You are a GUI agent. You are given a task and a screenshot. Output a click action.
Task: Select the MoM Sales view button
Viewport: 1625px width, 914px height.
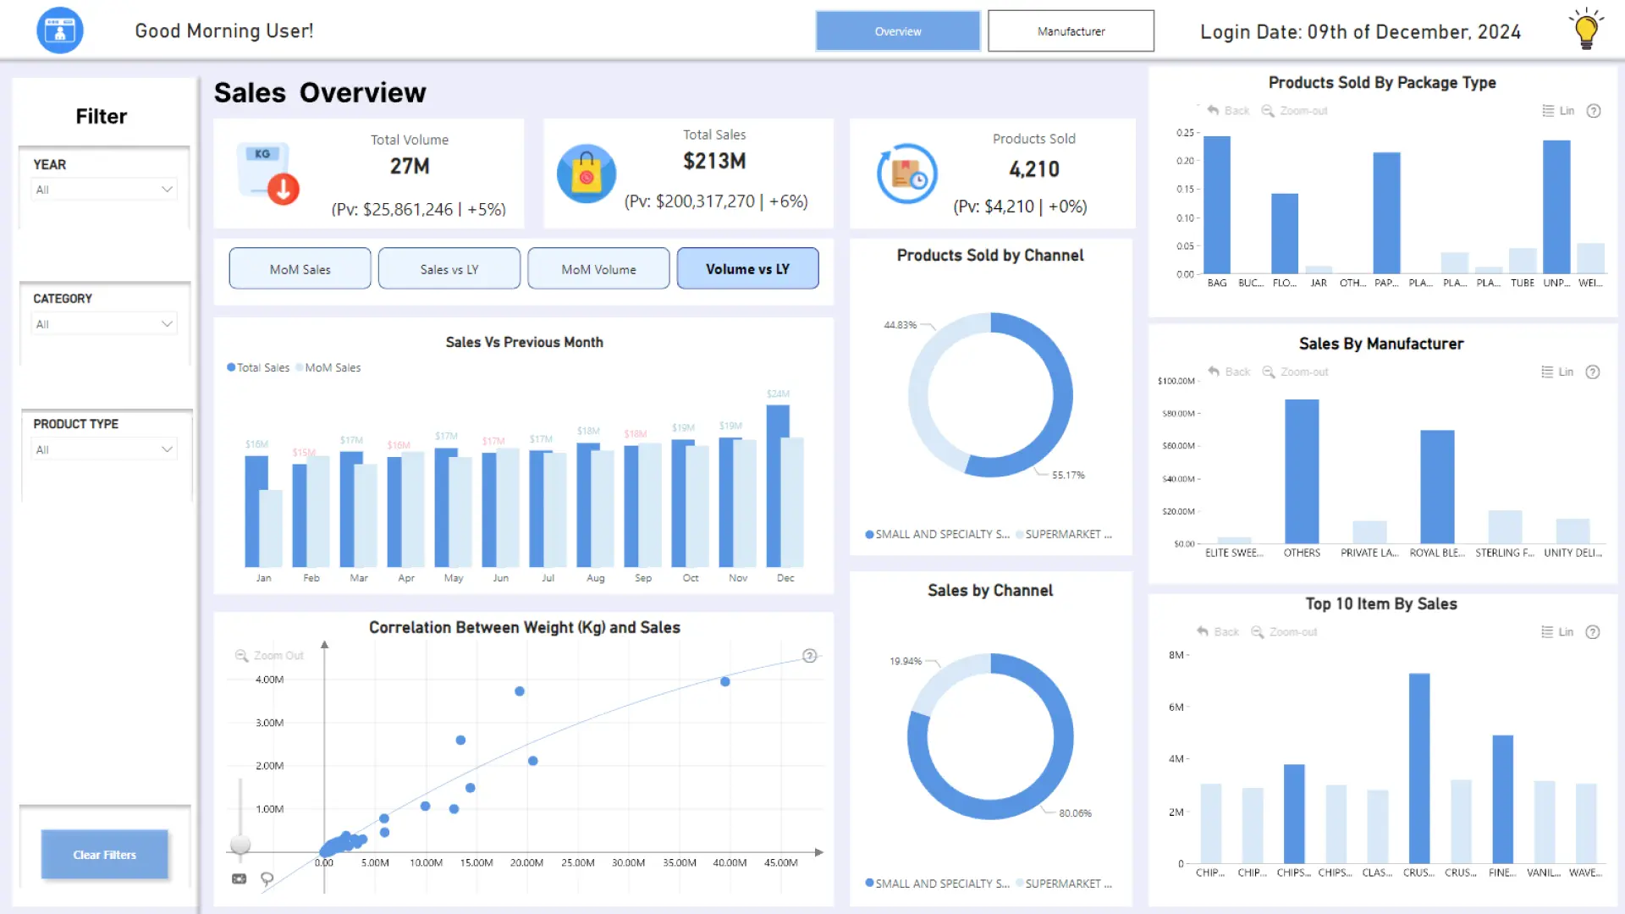pos(300,268)
